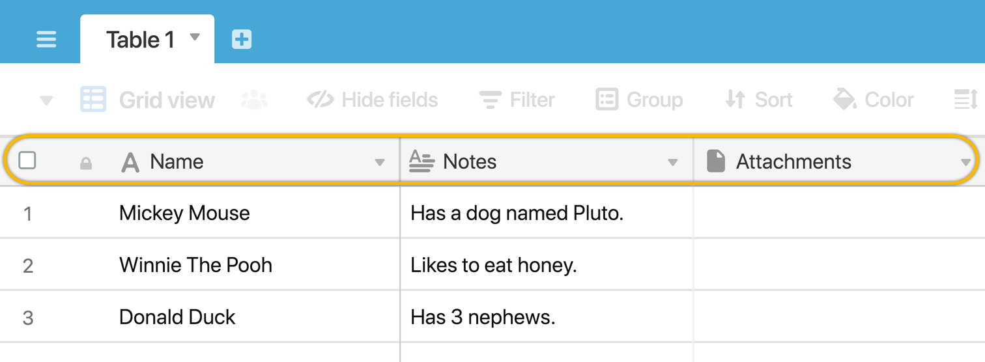Click the Notes long-text field icon
985x362 pixels.
point(421,161)
